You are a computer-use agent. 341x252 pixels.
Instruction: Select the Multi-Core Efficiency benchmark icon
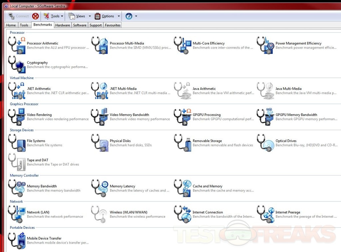point(182,46)
